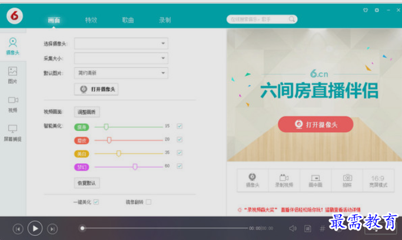Click the 六间房直播伴侣 preview banner
The image size is (402, 240).
point(319,90)
